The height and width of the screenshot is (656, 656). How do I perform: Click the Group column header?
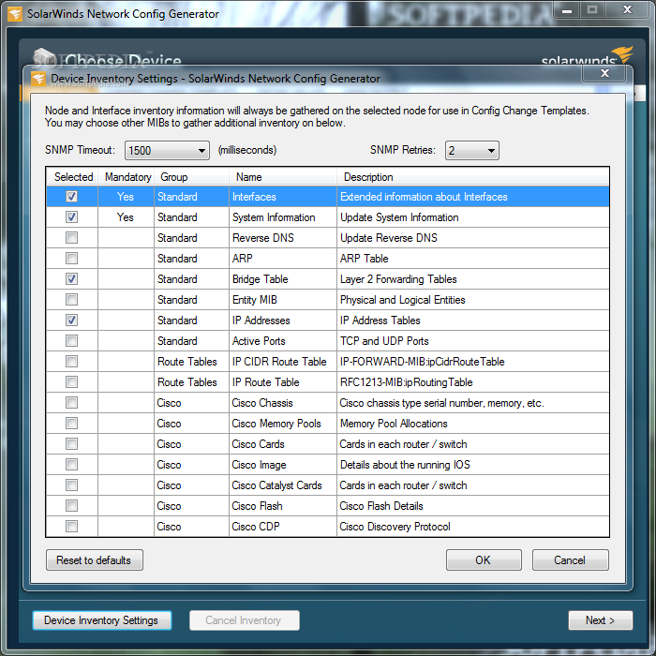pyautogui.click(x=191, y=177)
